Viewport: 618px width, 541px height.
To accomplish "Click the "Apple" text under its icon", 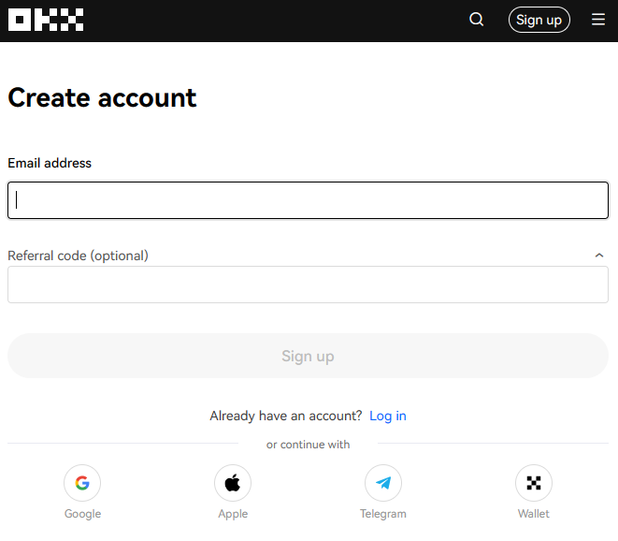I will [x=233, y=514].
